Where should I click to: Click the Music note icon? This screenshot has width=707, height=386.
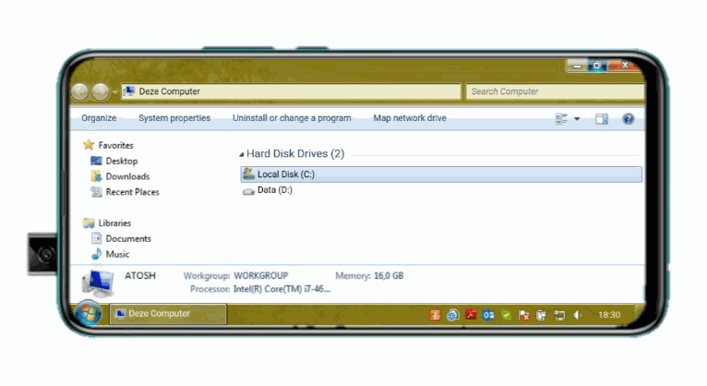click(96, 254)
